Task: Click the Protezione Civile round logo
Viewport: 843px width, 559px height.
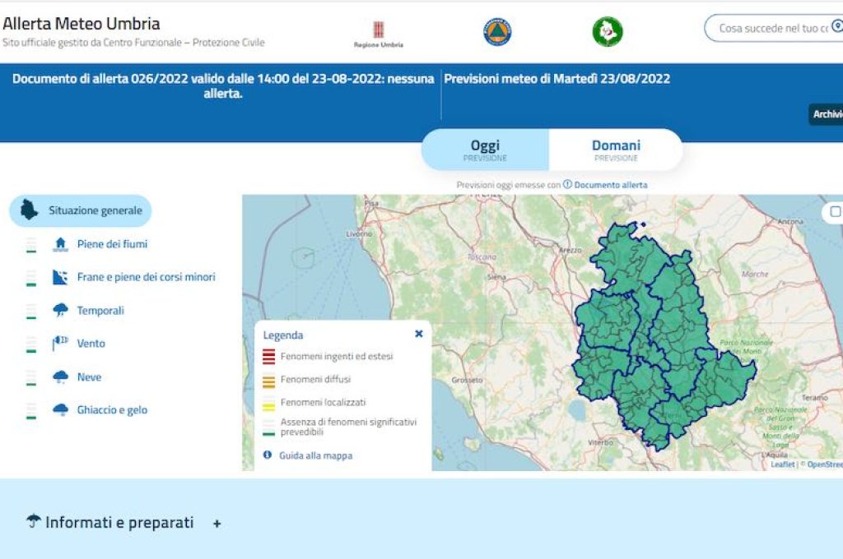Action: 497,32
